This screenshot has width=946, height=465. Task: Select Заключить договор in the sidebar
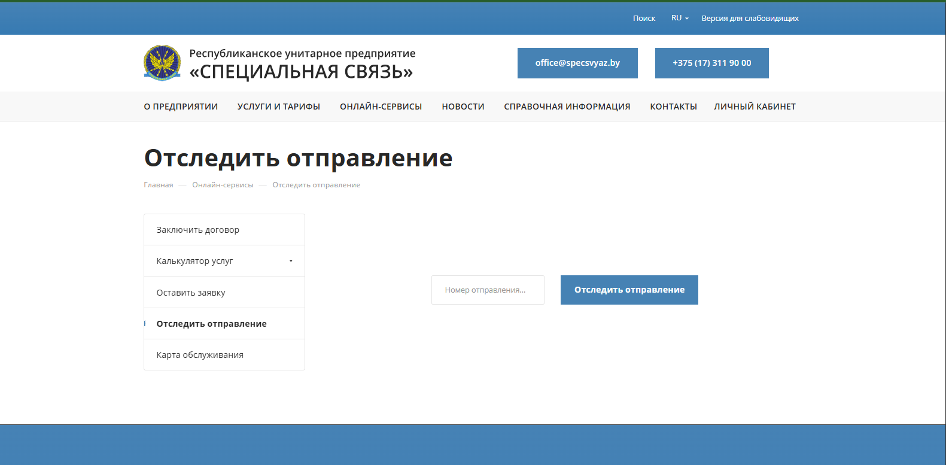point(224,230)
